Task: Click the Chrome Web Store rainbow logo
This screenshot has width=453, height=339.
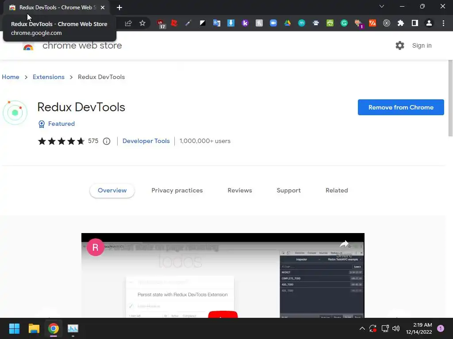Action: pos(28,47)
